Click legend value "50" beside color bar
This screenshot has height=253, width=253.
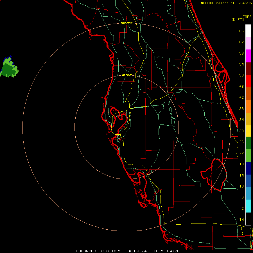241,75
